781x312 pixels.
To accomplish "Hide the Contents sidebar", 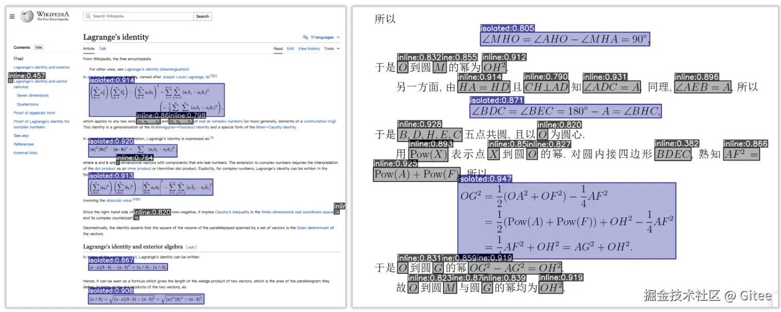I will 39,47.
